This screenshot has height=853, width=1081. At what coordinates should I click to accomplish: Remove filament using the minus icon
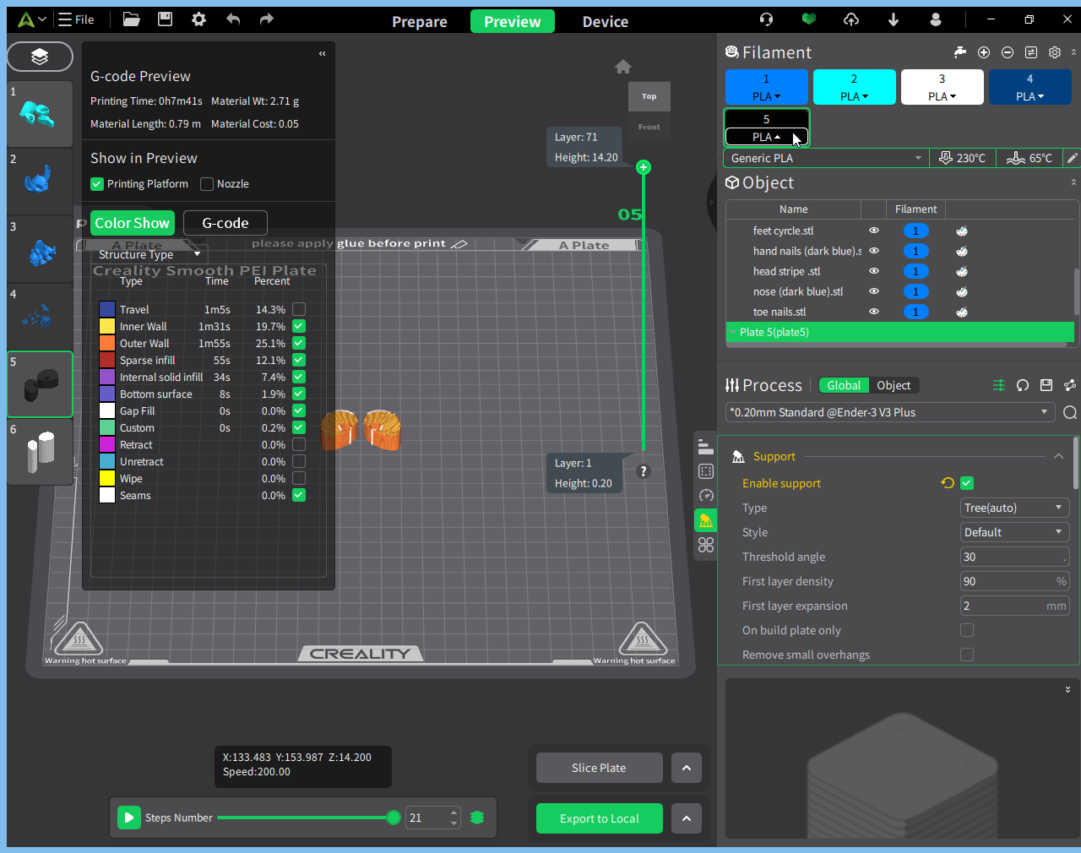tap(1008, 52)
